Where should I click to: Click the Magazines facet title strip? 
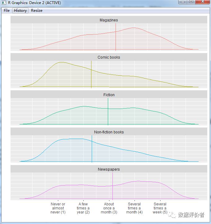coord(109,20)
